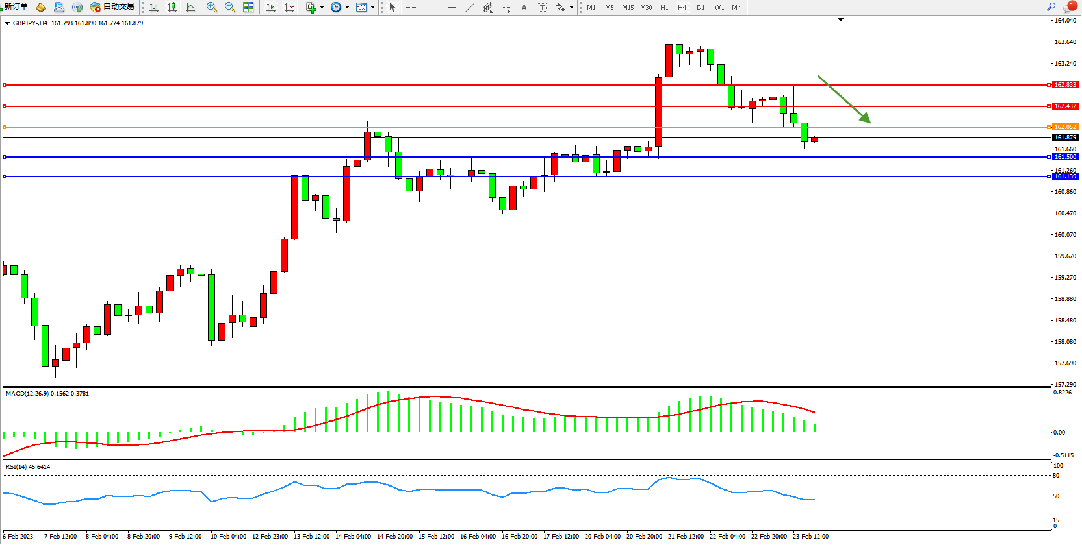Screen dimensions: 1082x545
Task: Click the Zoom Out magnifier icon
Action: (x=229, y=7)
